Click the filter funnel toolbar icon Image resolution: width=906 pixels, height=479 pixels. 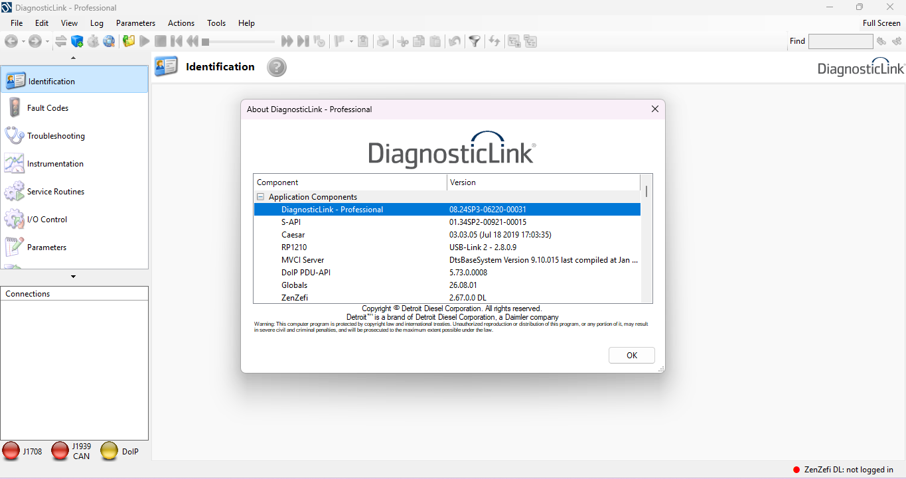pyautogui.click(x=475, y=41)
